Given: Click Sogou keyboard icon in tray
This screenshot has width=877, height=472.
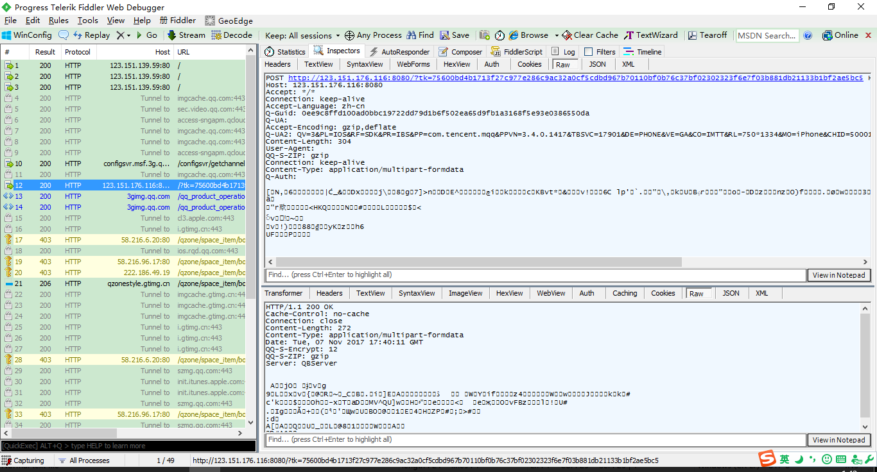Looking at the screenshot, I should [841, 459].
